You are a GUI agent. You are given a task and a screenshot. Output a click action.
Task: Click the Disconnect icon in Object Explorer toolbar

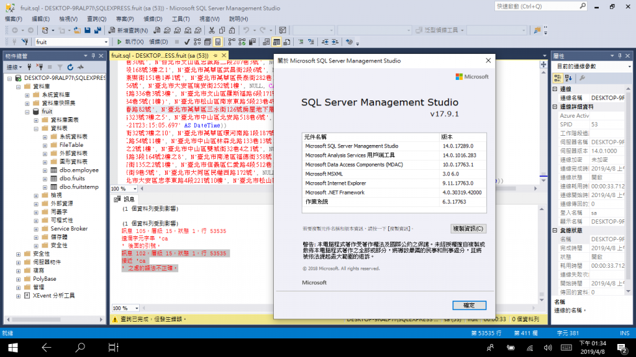39,67
